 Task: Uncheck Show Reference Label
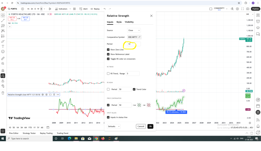coord(108,54)
